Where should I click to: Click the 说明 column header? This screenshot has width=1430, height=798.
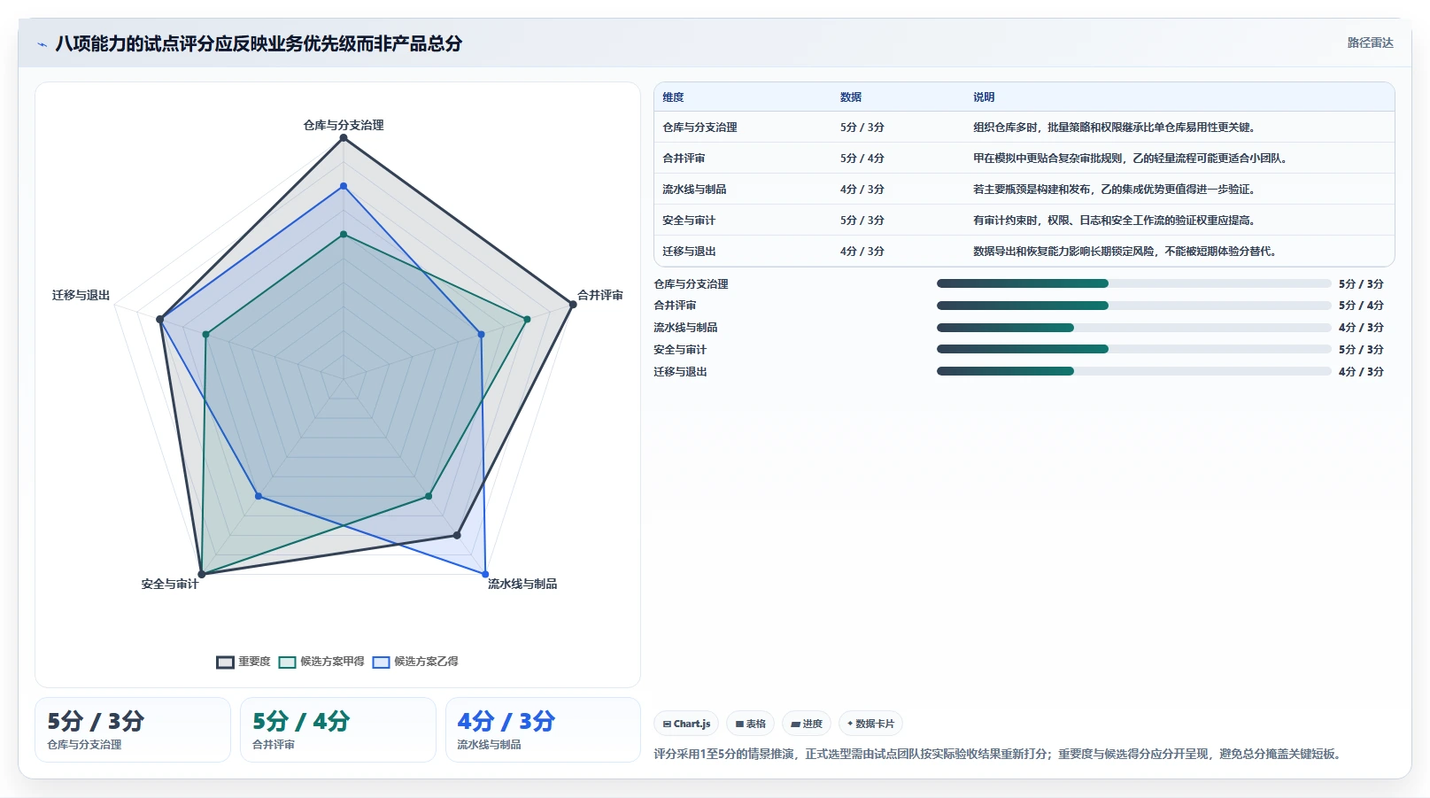pos(984,97)
